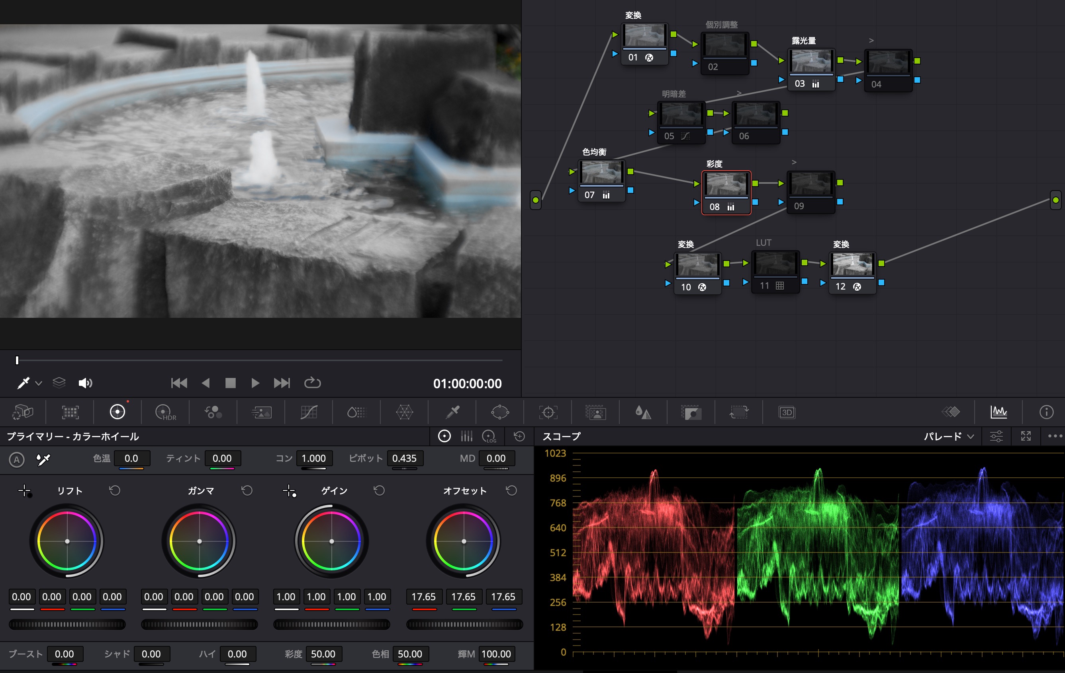Image resolution: width=1065 pixels, height=673 pixels.
Task: Show the Scopes panel icon
Action: coord(998,412)
